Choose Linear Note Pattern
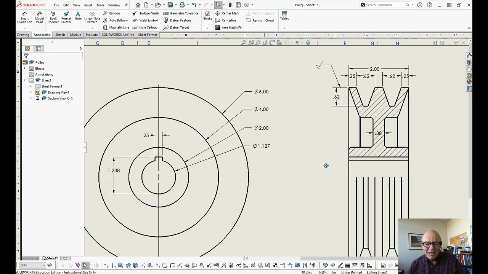 click(x=92, y=18)
